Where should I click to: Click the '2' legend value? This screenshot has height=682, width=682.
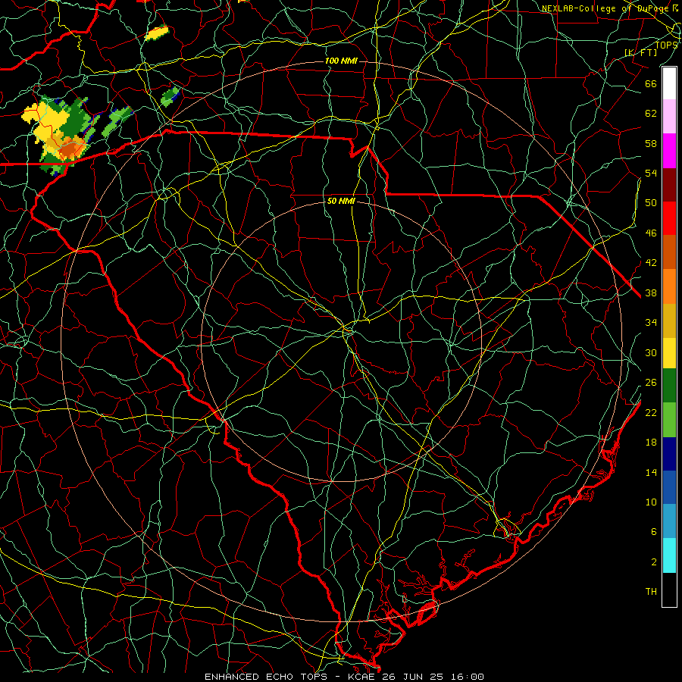(x=653, y=562)
